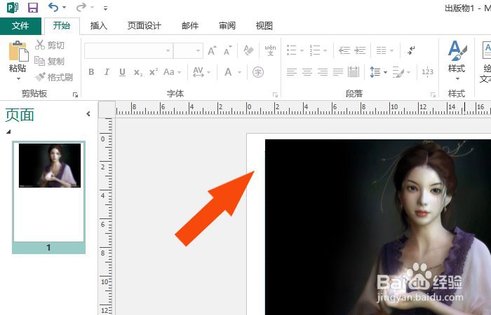Open the 视图 (View) tab

[x=264, y=26]
